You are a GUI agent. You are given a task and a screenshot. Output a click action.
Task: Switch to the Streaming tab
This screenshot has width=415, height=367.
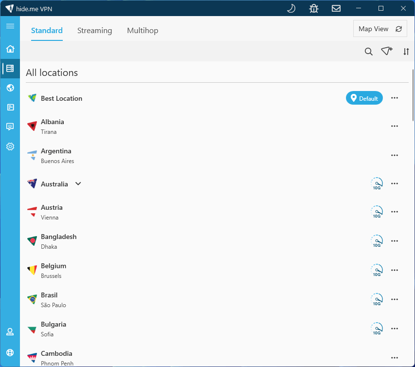(x=94, y=31)
